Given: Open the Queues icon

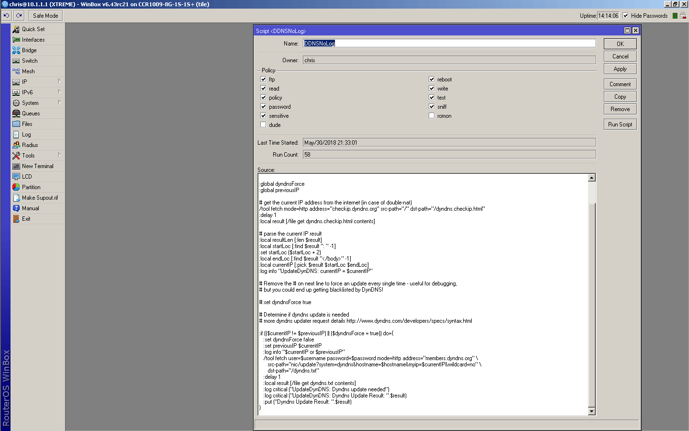Looking at the screenshot, I should tap(16, 113).
